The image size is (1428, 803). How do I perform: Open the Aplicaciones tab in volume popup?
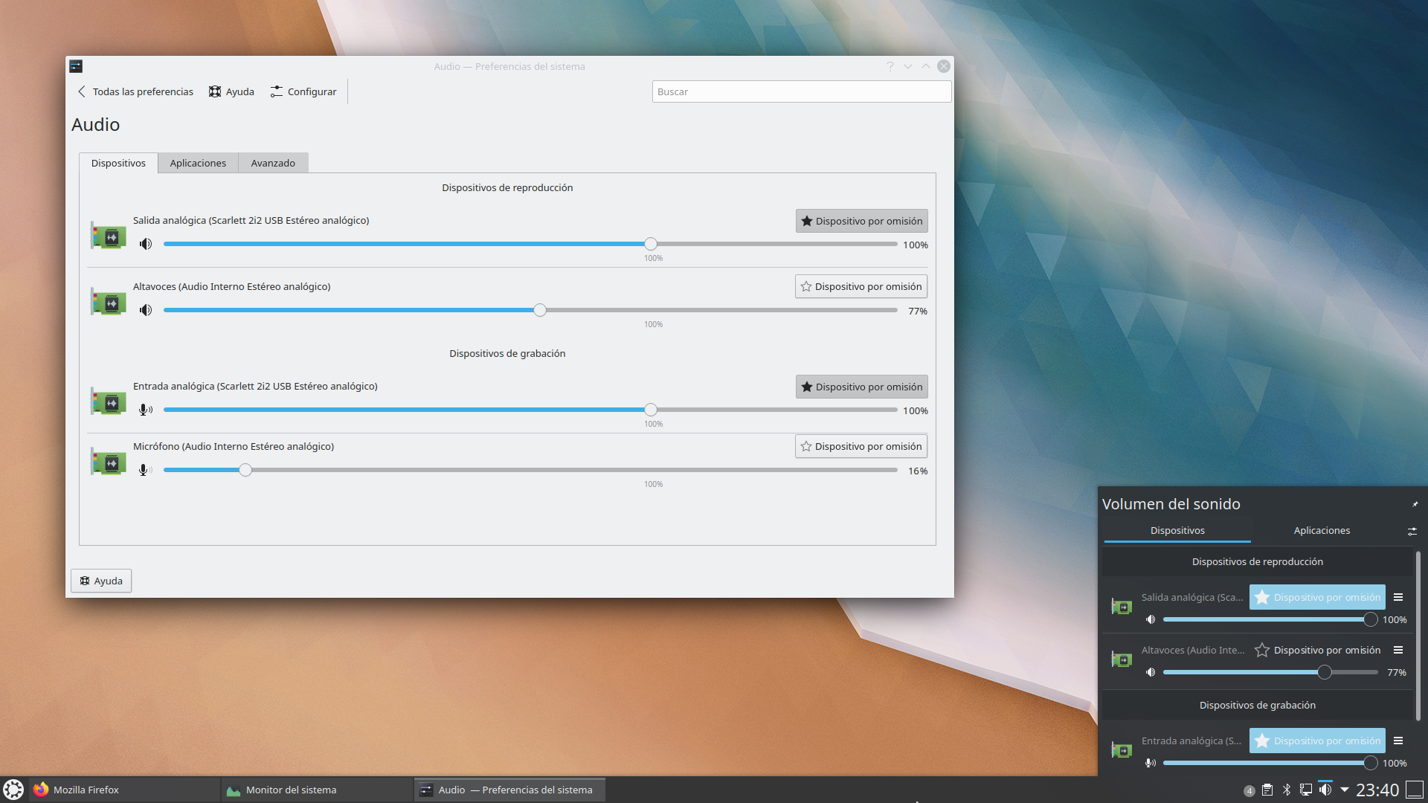[x=1322, y=530]
